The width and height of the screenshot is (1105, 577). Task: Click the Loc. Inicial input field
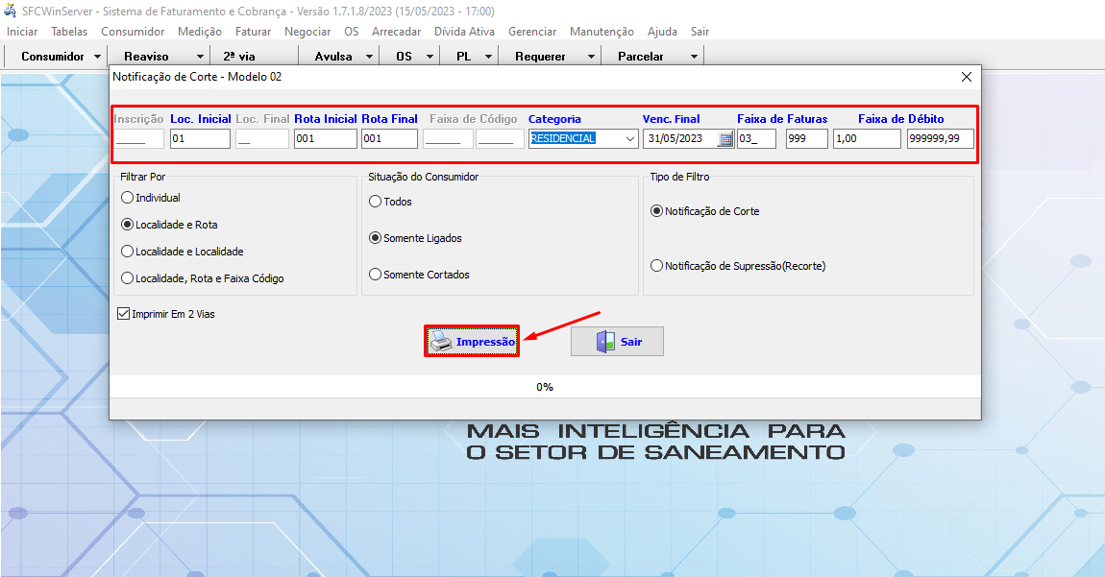tap(200, 139)
